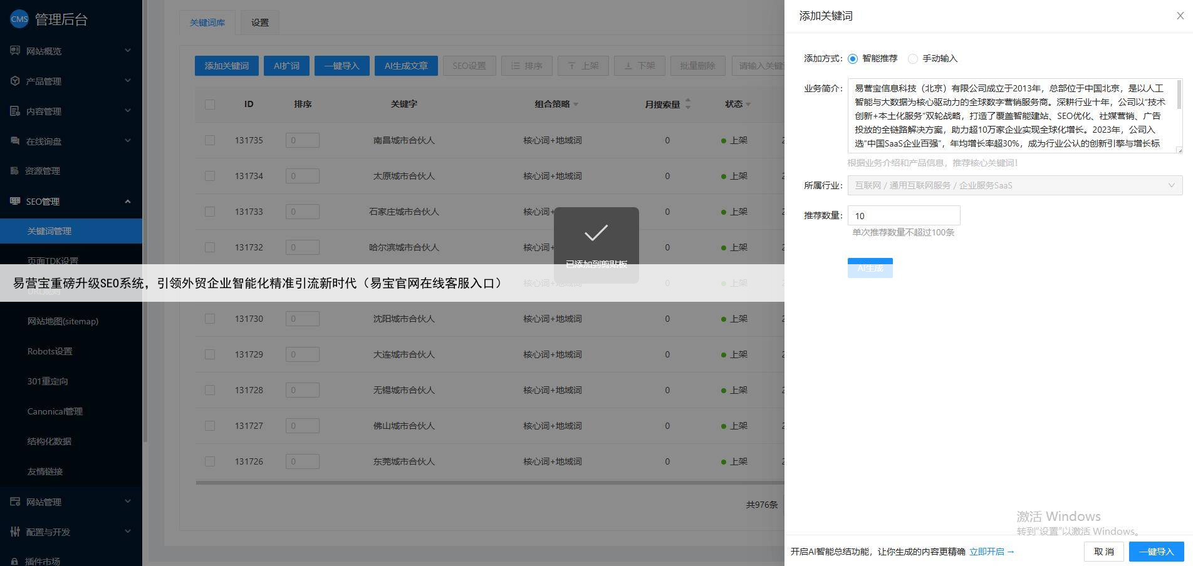Click the 资源管理 sidebar icon
Image resolution: width=1193 pixels, height=566 pixels.
coord(14,171)
